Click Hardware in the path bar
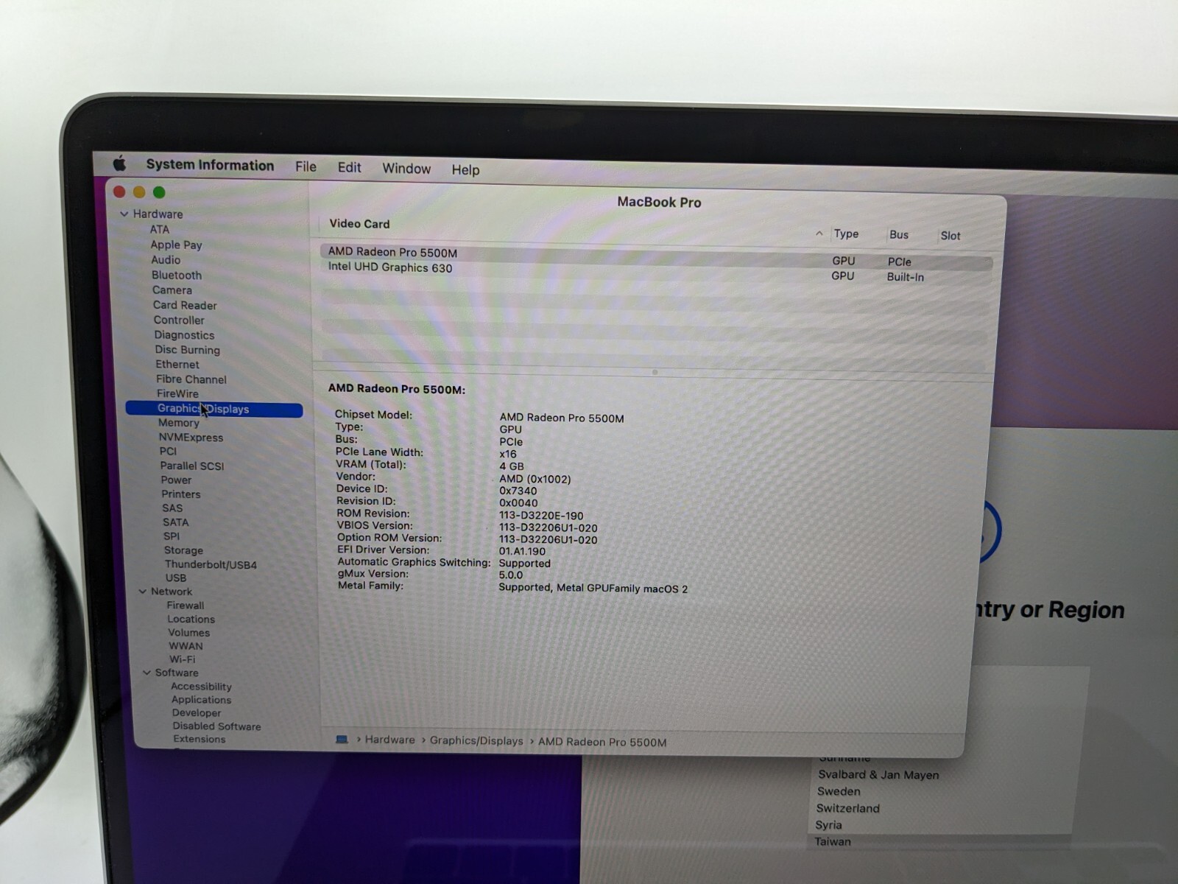 pos(389,740)
